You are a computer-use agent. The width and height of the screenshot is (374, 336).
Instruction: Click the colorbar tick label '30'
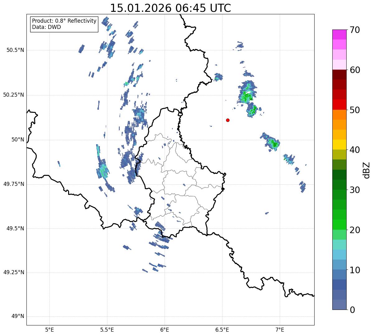[x=355, y=190]
